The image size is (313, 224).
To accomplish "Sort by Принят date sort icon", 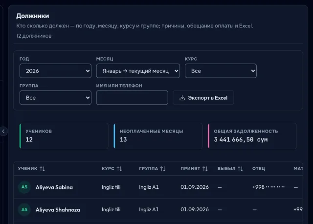I will (x=205, y=169).
